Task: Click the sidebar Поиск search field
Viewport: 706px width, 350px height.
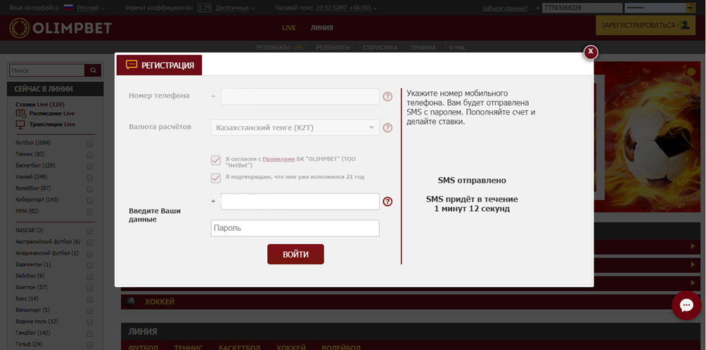Action: click(x=47, y=71)
